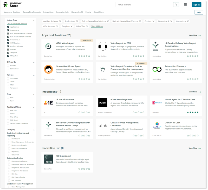This screenshot has height=190, width=208.
Task: Check the Partners checkbox
Action: [8, 66]
